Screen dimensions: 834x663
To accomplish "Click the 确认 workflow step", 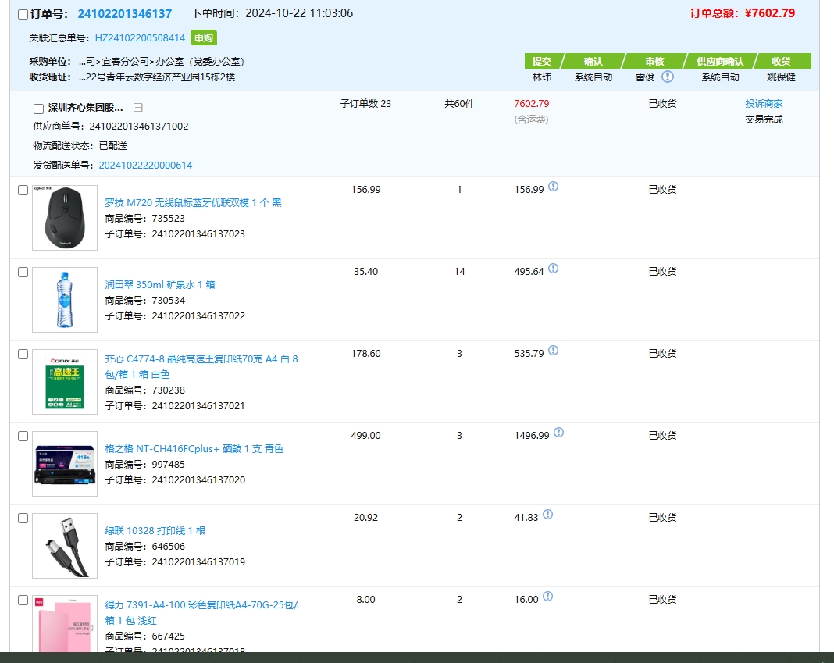I will [x=593, y=61].
